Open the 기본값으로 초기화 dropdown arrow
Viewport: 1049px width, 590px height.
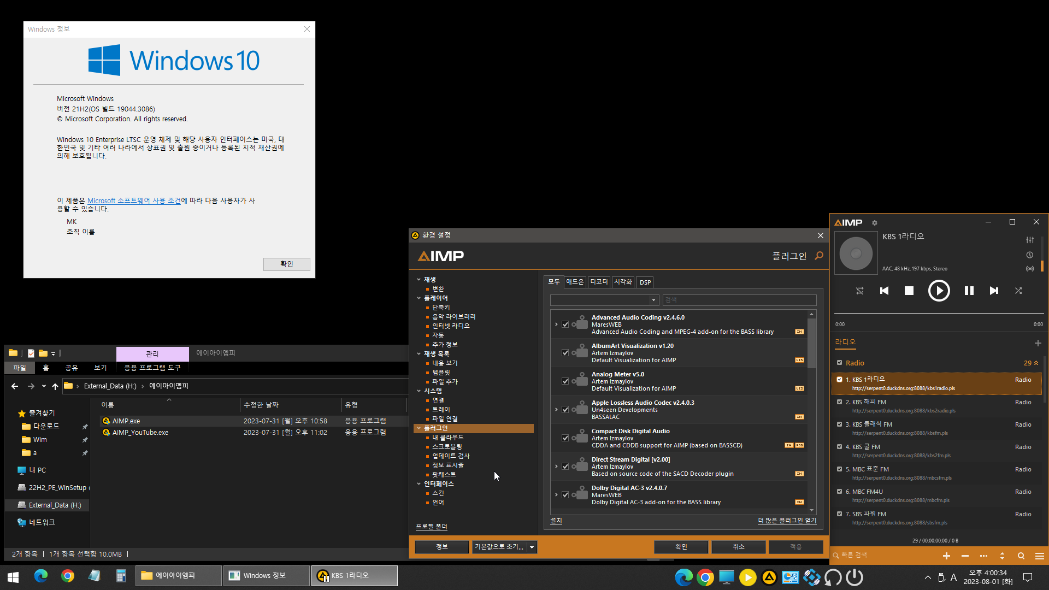point(532,547)
